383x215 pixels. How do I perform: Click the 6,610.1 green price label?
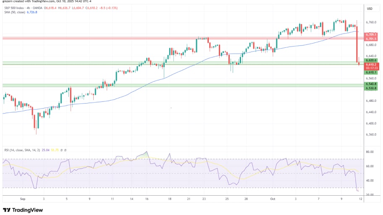coord(371,73)
